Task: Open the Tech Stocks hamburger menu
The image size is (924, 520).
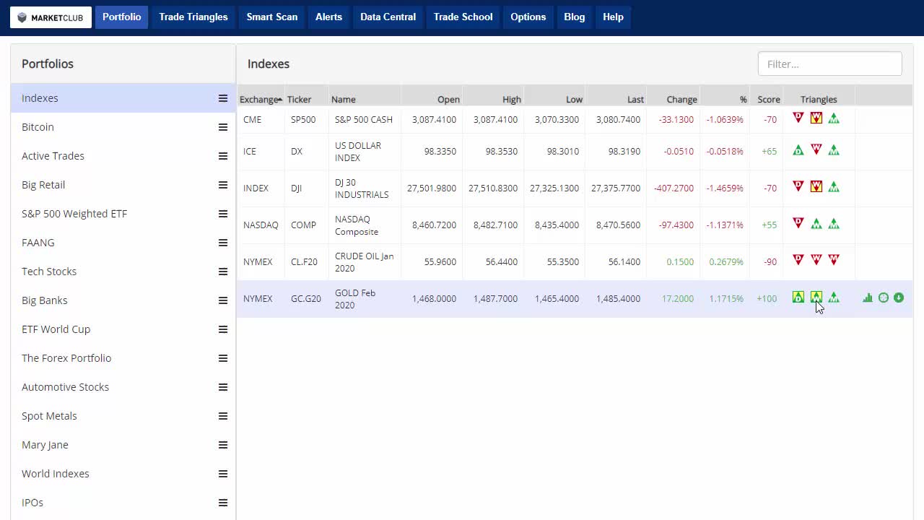Action: click(x=223, y=272)
